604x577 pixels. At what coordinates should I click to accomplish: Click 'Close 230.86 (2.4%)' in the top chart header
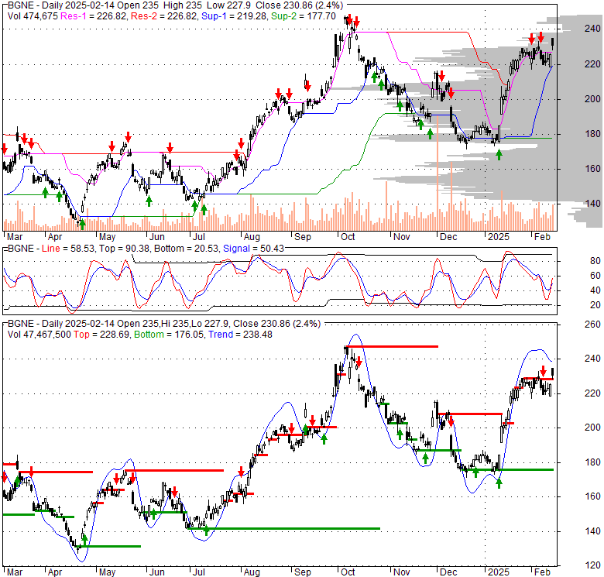coord(299,5)
